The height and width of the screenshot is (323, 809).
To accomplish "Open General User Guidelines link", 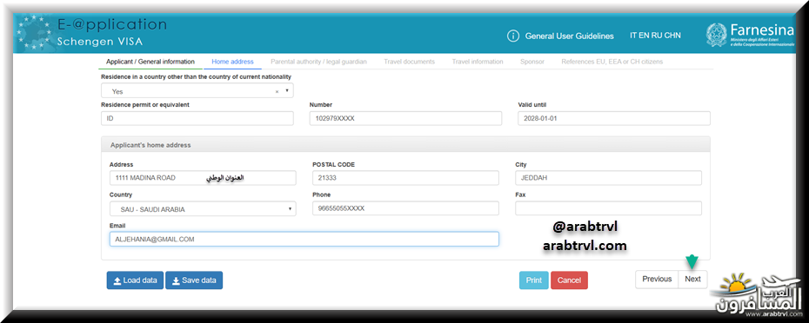I will click(569, 36).
